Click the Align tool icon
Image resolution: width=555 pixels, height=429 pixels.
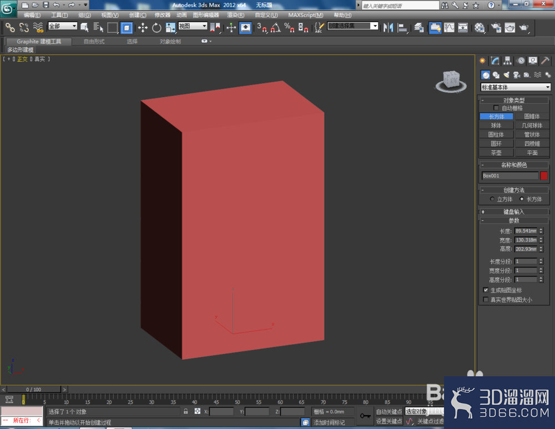coord(402,28)
